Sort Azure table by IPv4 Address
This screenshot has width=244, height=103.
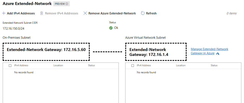pyautogui.click(x=144, y=65)
